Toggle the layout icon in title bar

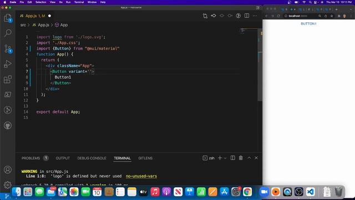click(257, 7)
